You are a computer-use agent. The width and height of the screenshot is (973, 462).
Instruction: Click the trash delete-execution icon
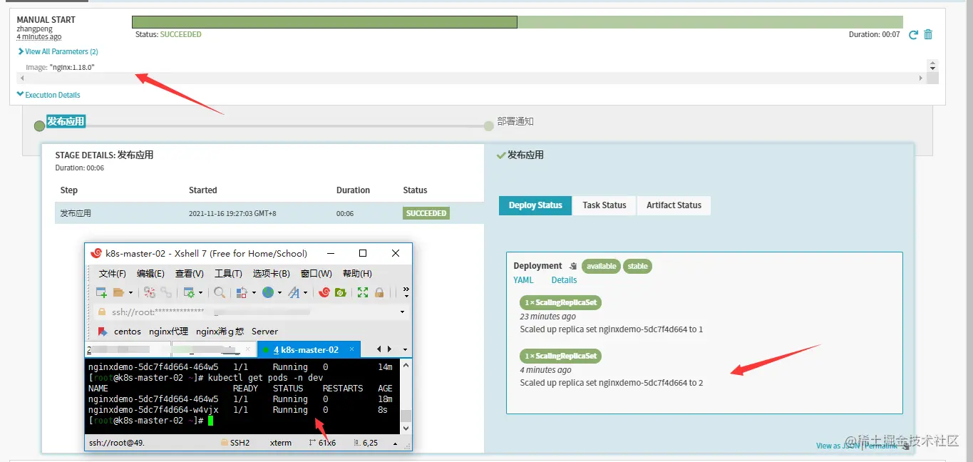pos(928,34)
